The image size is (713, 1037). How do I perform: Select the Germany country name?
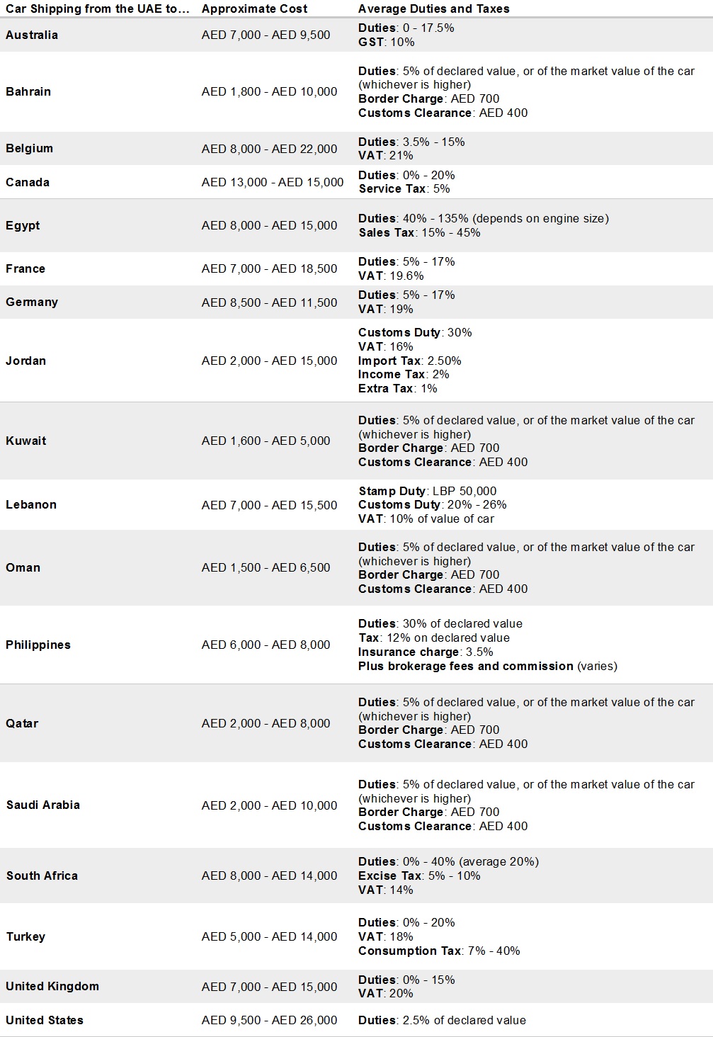click(x=32, y=302)
